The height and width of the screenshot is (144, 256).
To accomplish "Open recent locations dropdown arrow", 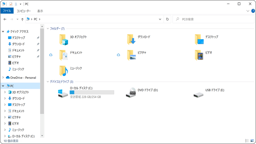I will tap(17, 19).
